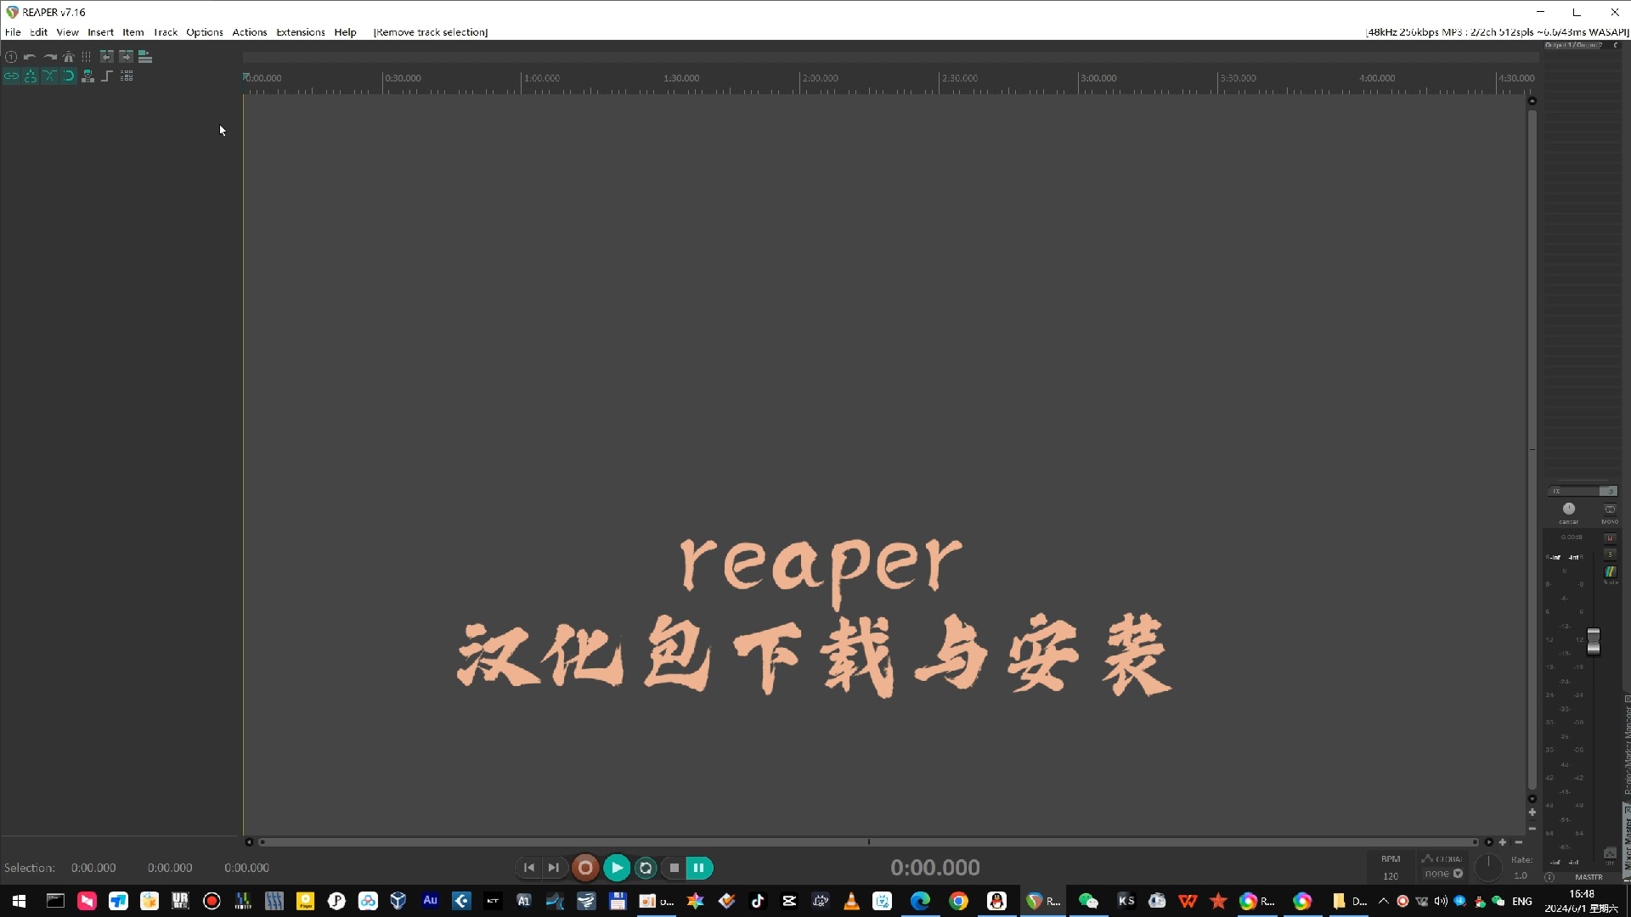Open the Edit menu
Image resolution: width=1631 pixels, height=917 pixels.
tap(38, 32)
